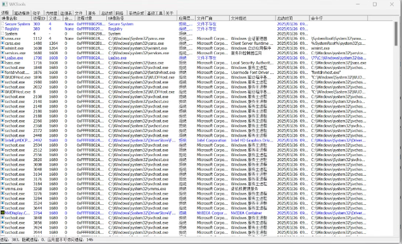Select the LsaIso.exe process icon
The height and width of the screenshot is (244, 402).
[3, 58]
